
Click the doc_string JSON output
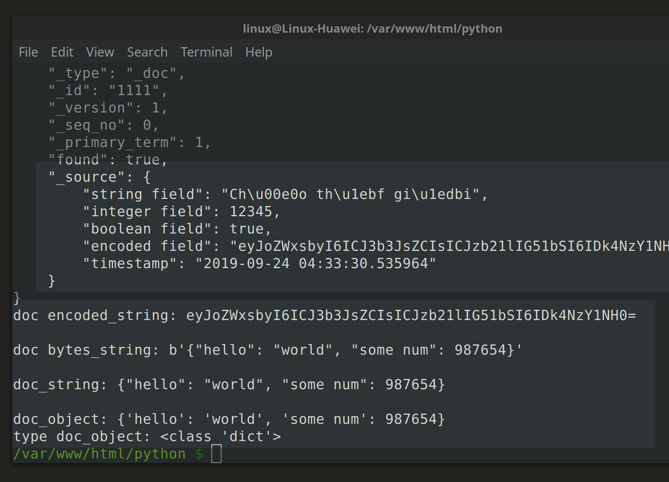(228, 384)
